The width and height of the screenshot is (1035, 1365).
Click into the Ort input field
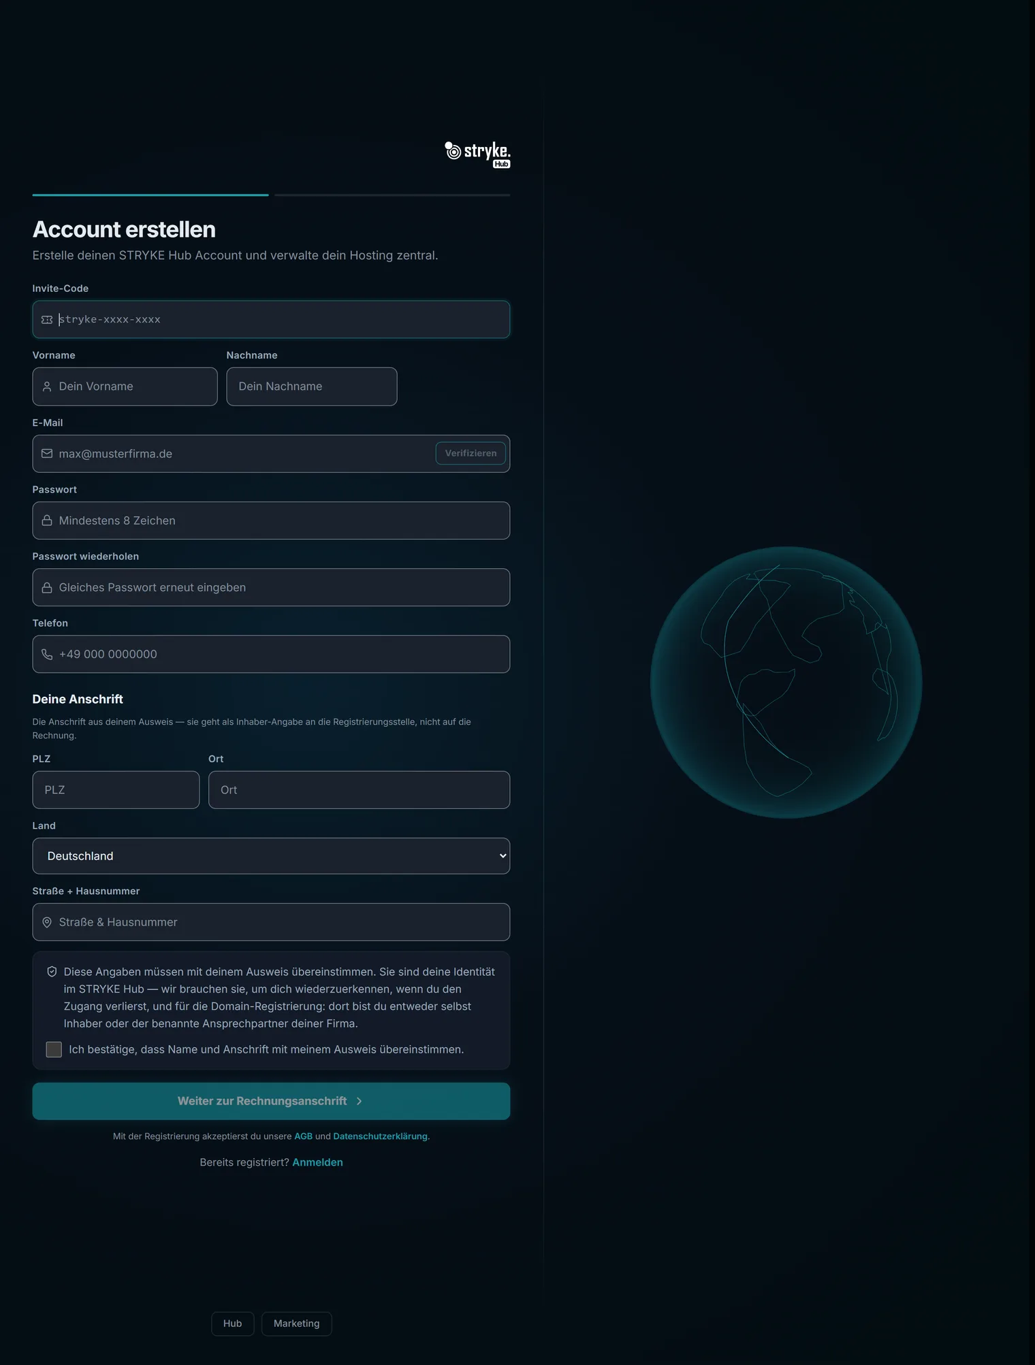(x=359, y=790)
